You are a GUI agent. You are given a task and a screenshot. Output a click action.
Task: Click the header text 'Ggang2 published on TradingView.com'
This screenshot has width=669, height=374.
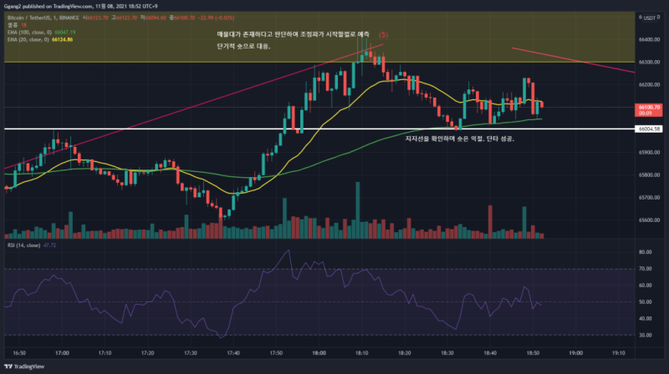(49, 6)
